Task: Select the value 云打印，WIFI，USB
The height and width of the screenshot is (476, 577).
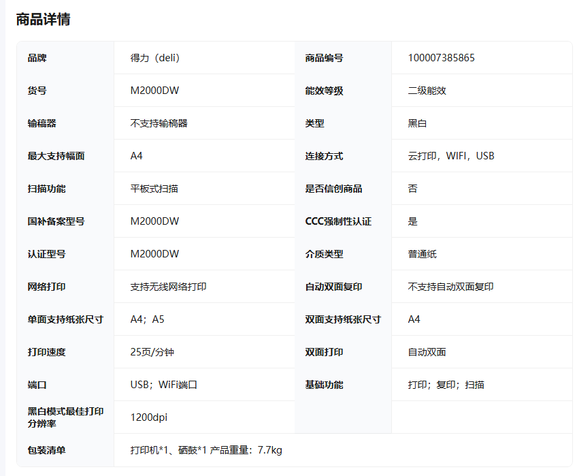Action: tap(451, 156)
